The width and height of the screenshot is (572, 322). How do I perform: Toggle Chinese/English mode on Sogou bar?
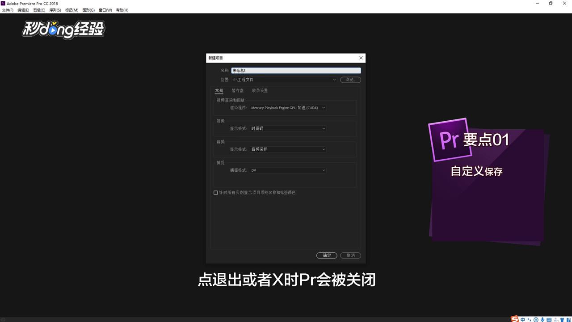tap(523, 319)
